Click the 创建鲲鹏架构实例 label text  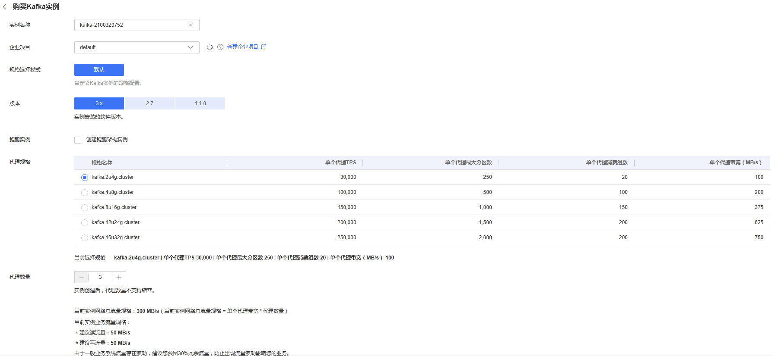107,140
